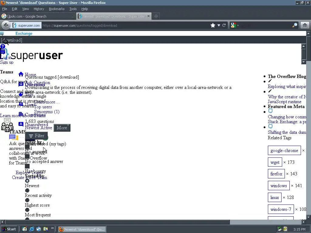
Task: Click the pencil icon beside Exploring blog post
Action: pyautogui.click(x=270, y=81)
